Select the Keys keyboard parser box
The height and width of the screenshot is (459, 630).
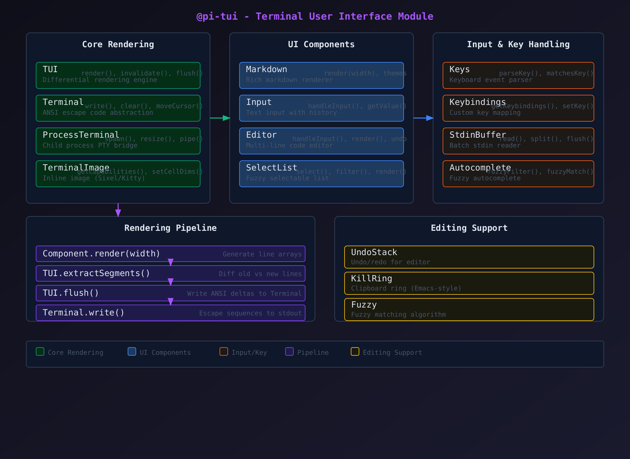(x=518, y=75)
